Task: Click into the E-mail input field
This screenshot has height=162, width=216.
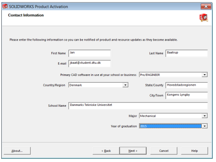Action: (90, 64)
